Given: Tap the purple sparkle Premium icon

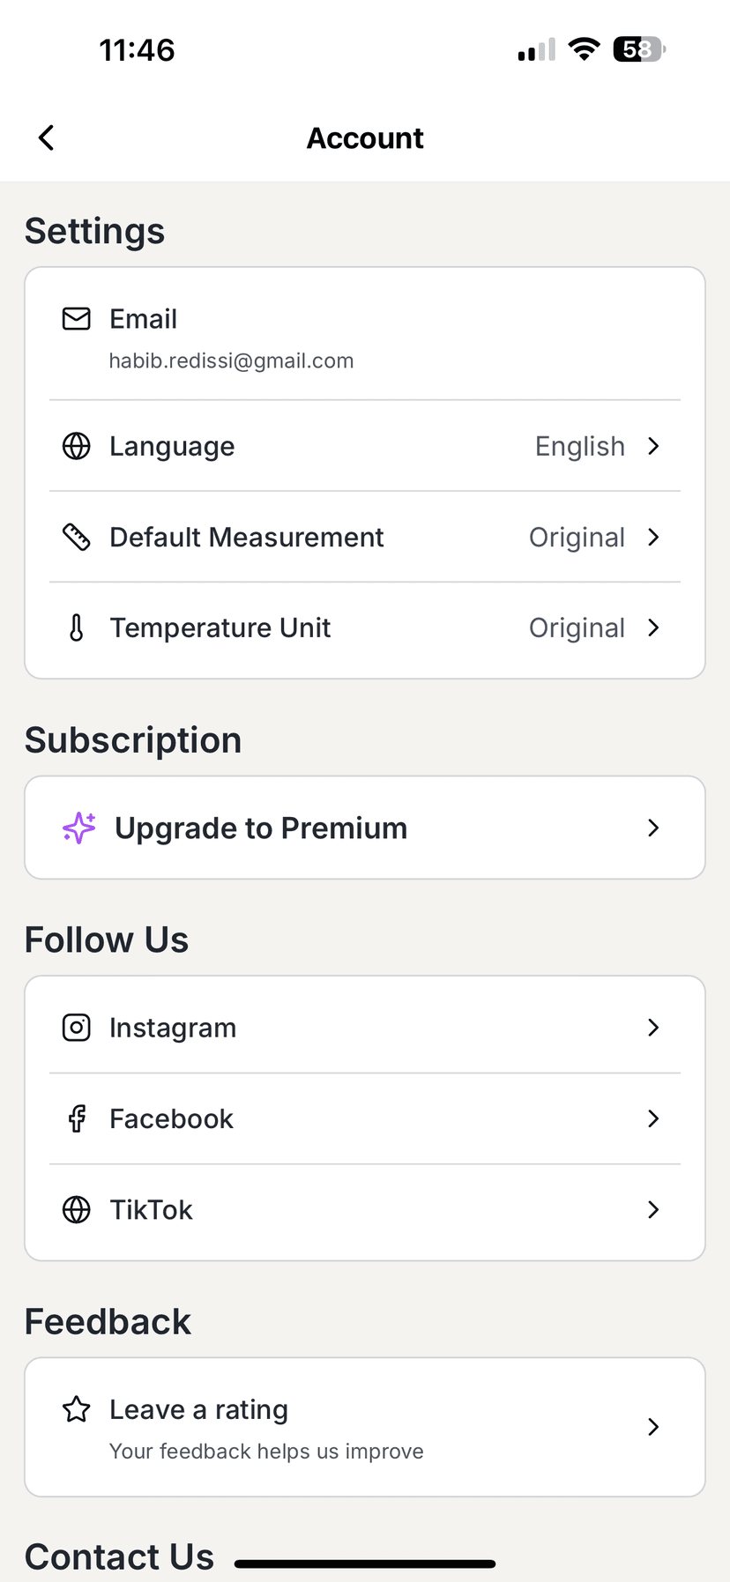Looking at the screenshot, I should click(x=79, y=828).
